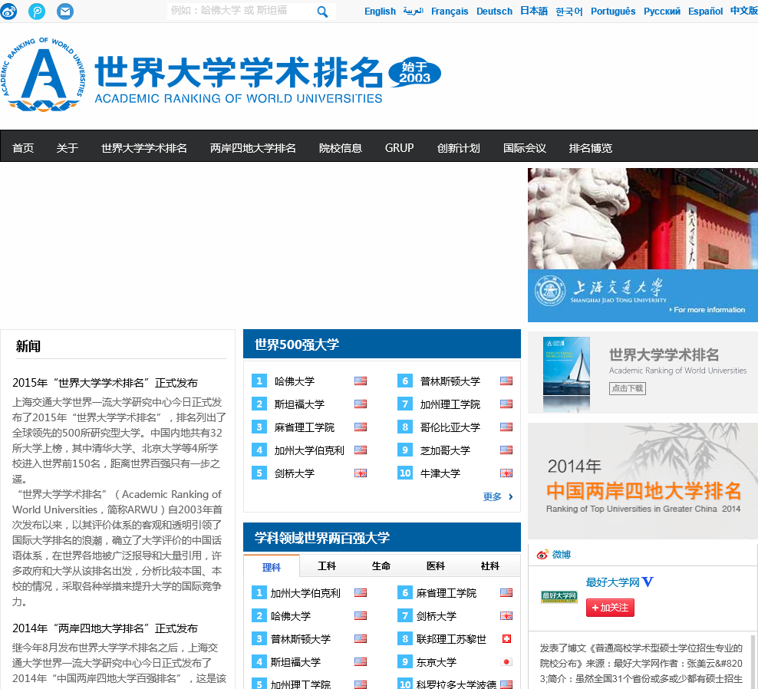Switch language to Español
This screenshot has width=758, height=689.
coord(705,11)
